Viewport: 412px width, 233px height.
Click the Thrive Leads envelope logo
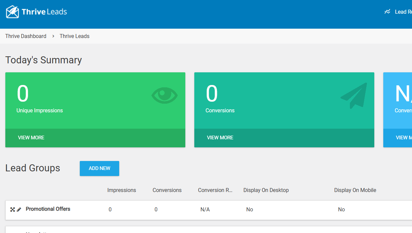point(12,12)
